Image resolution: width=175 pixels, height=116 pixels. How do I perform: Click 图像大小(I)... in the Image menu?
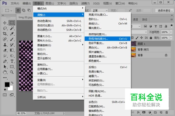(59, 36)
